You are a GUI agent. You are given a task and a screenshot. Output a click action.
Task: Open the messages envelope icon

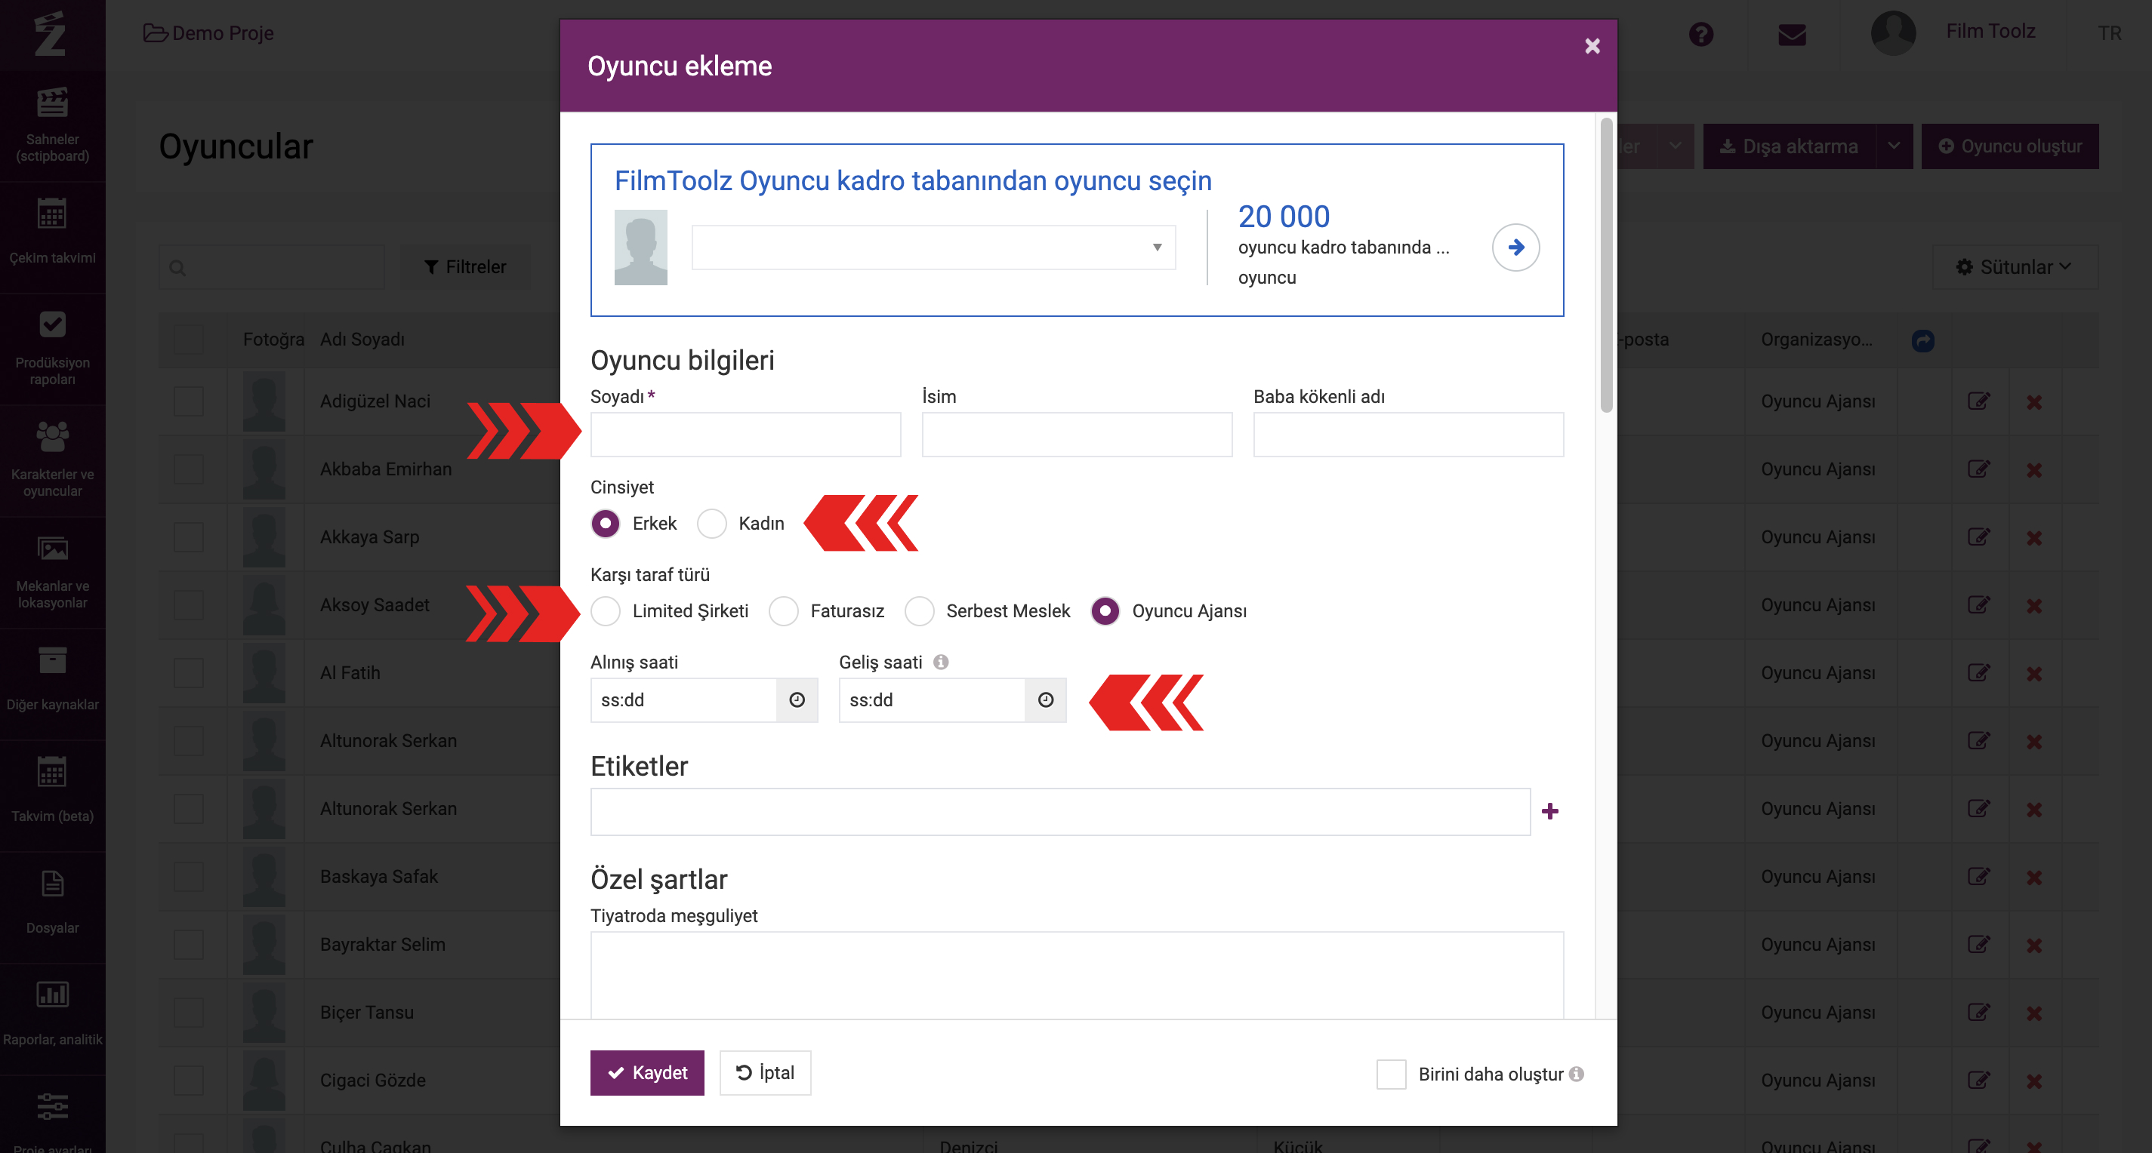click(1792, 34)
